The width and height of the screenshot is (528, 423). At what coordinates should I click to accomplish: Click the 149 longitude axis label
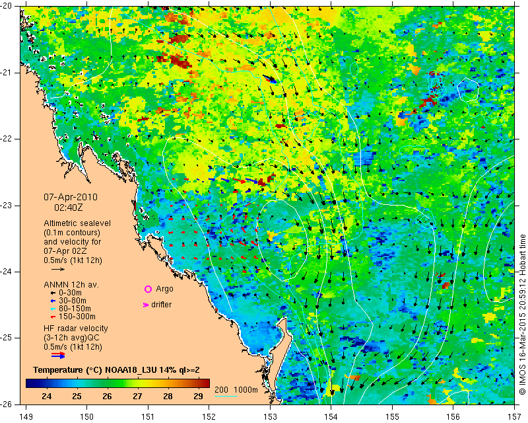(26, 417)
